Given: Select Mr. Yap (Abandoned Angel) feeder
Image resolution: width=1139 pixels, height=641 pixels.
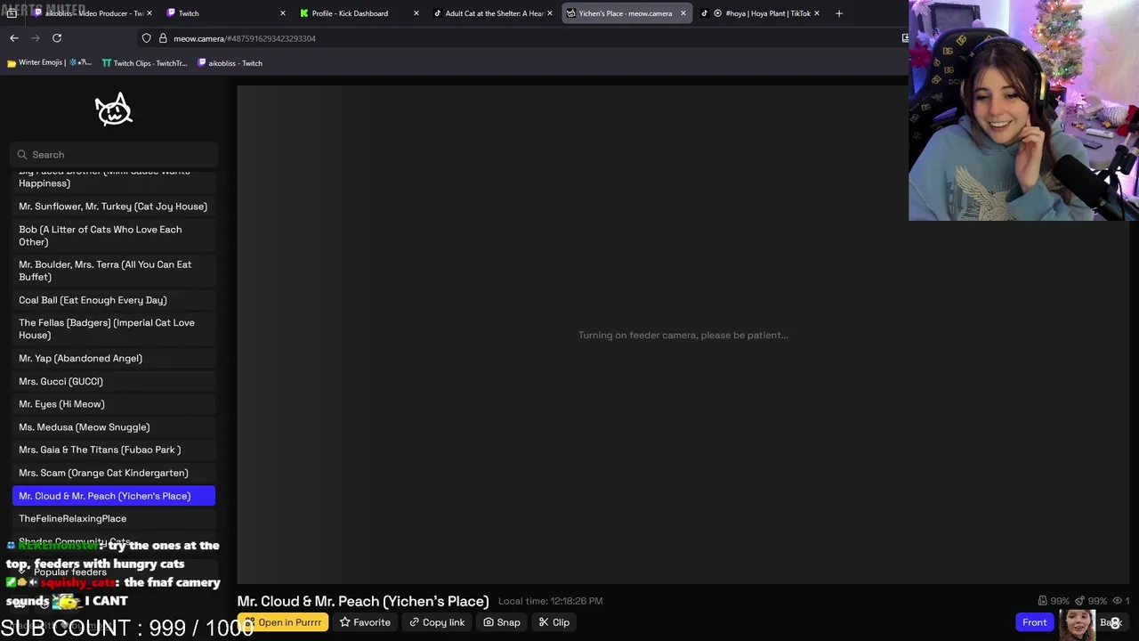Looking at the screenshot, I should tap(114, 358).
